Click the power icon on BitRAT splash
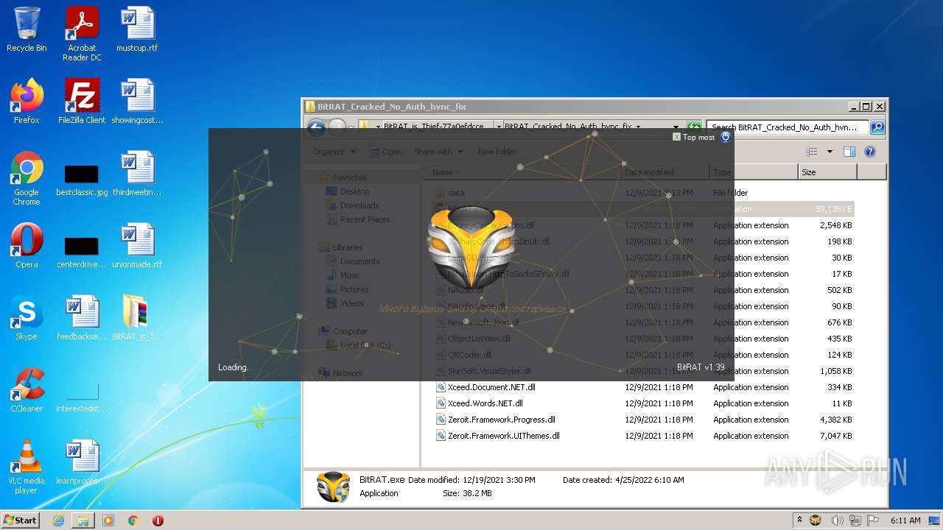This screenshot has height=530, width=943. tap(725, 137)
